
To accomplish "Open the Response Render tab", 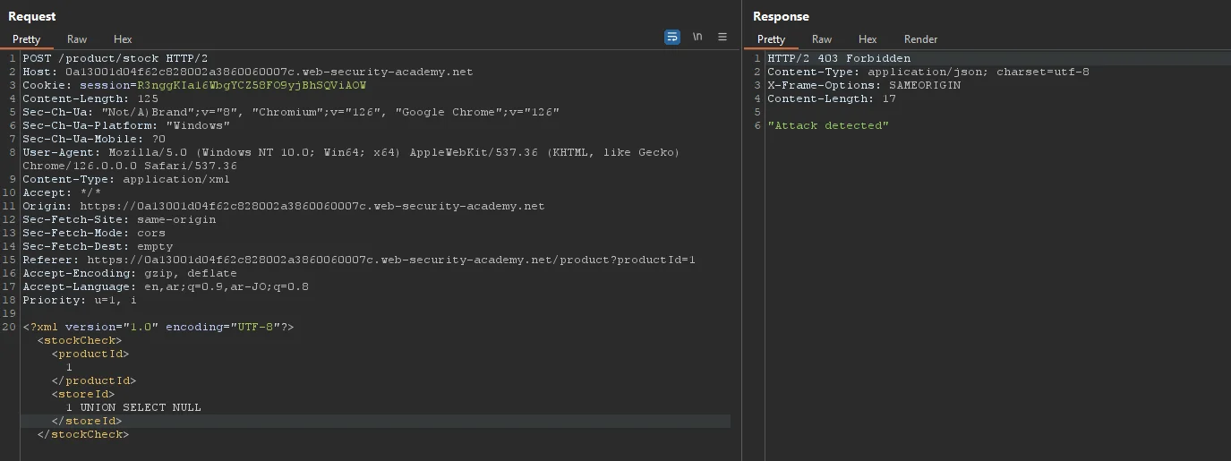I will coord(920,39).
